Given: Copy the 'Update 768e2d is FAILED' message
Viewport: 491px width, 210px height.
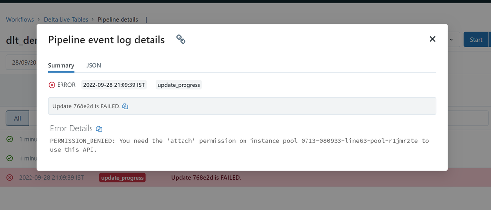Looking at the screenshot, I should 125,106.
